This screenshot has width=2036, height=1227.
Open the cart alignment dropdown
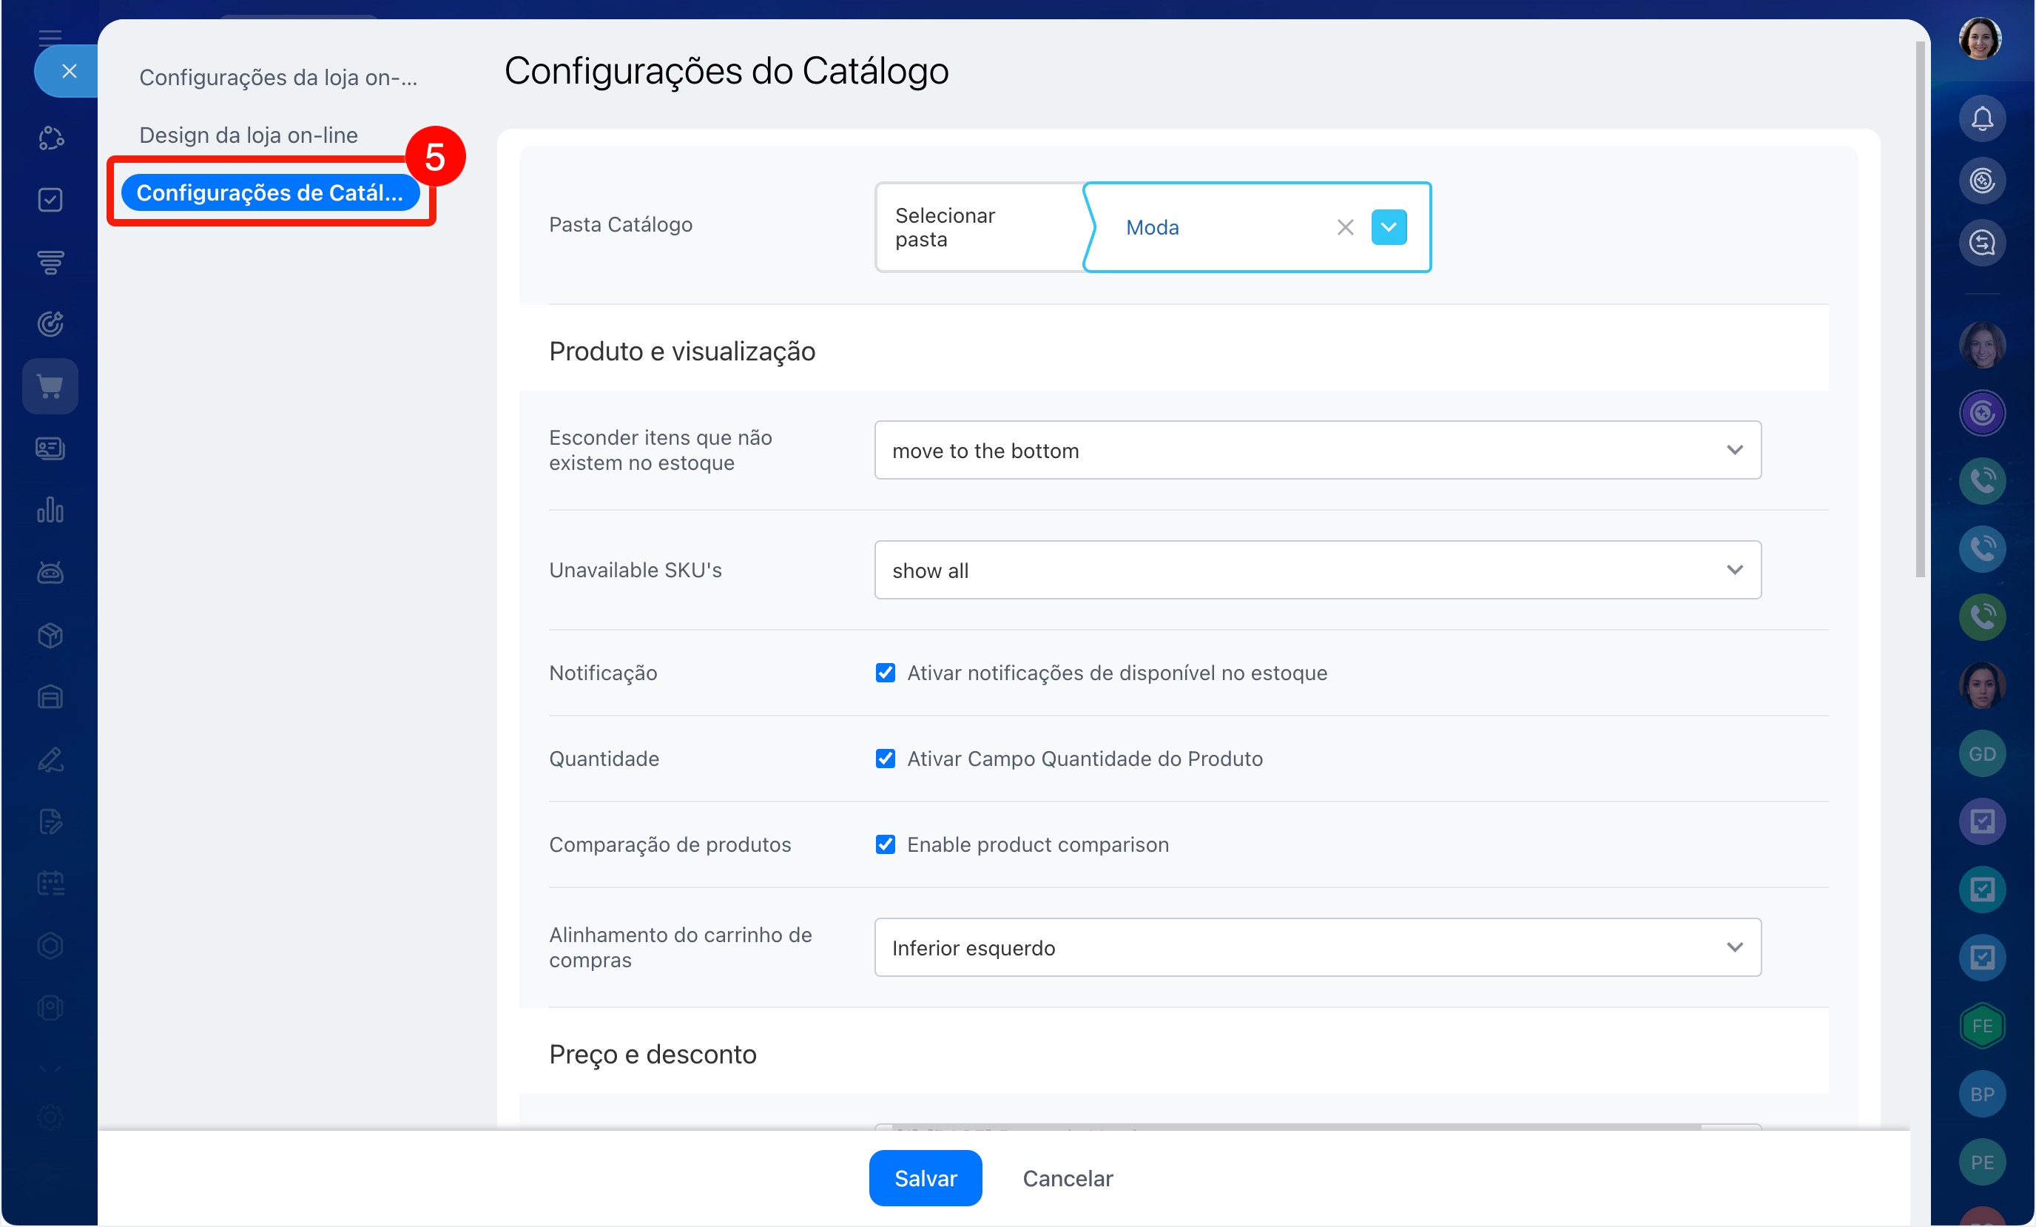(1317, 947)
